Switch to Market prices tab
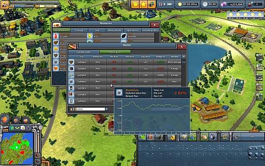Viewport: 265px width, 166px height. click(x=115, y=52)
